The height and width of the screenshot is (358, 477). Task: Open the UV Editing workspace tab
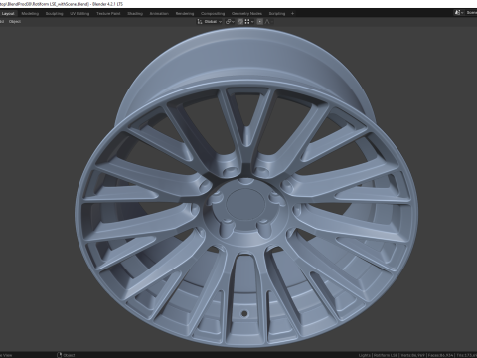pyautogui.click(x=79, y=14)
